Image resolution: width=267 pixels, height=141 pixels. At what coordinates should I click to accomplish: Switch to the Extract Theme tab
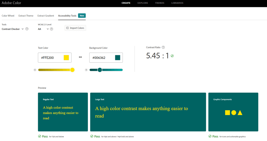tap(26, 16)
